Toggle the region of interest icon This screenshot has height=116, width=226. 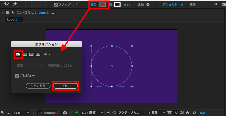[x=108, y=112]
